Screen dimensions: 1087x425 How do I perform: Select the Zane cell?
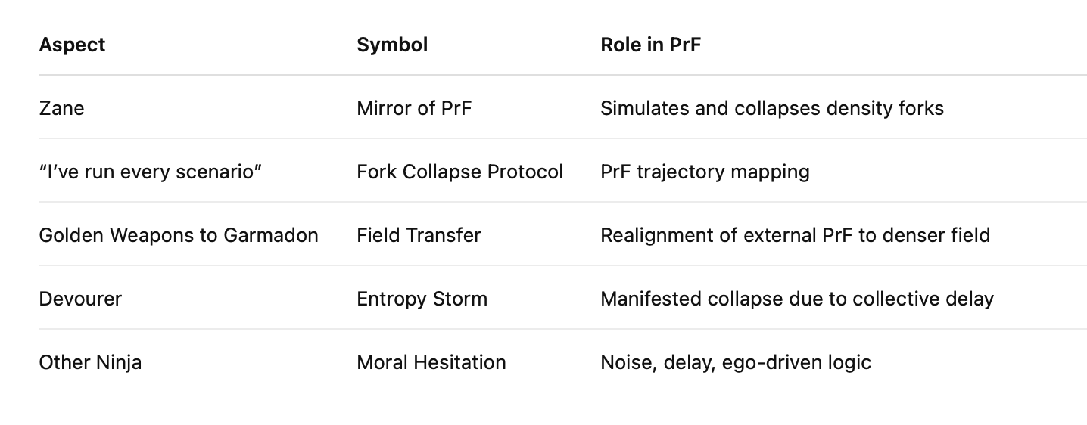point(61,108)
